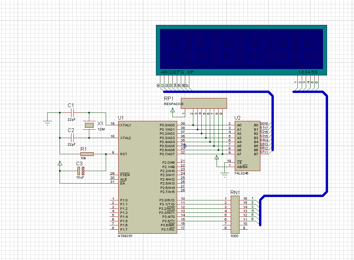Select the RESPACK-8 resistor pack RP1 body

click(204, 103)
